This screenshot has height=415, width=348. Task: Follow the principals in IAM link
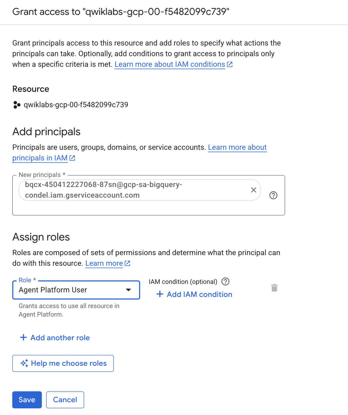click(x=40, y=158)
